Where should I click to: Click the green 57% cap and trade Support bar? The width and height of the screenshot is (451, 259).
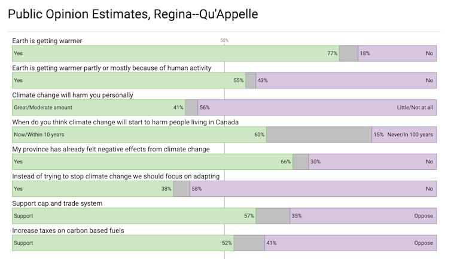click(x=133, y=216)
